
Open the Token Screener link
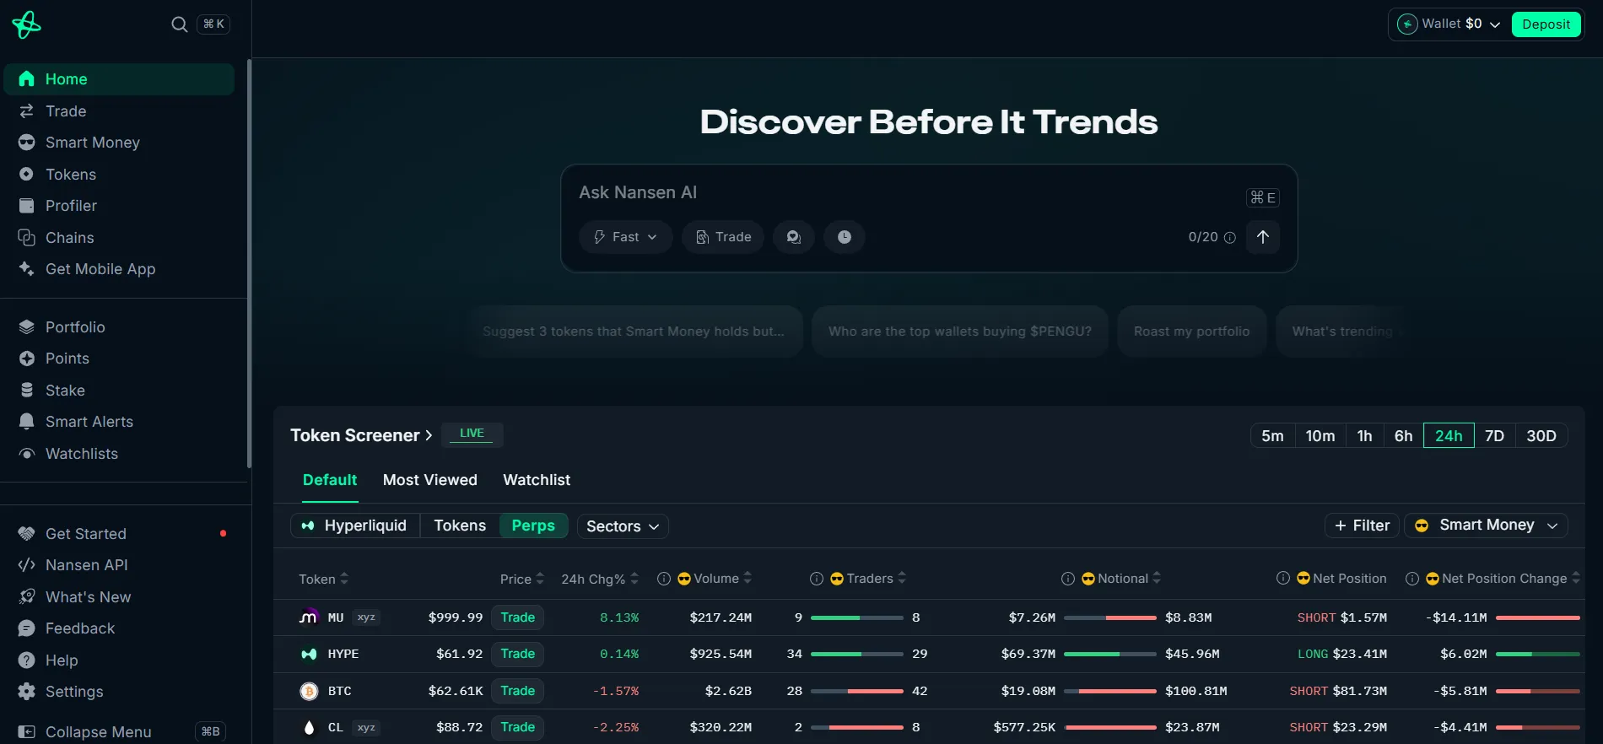(361, 435)
